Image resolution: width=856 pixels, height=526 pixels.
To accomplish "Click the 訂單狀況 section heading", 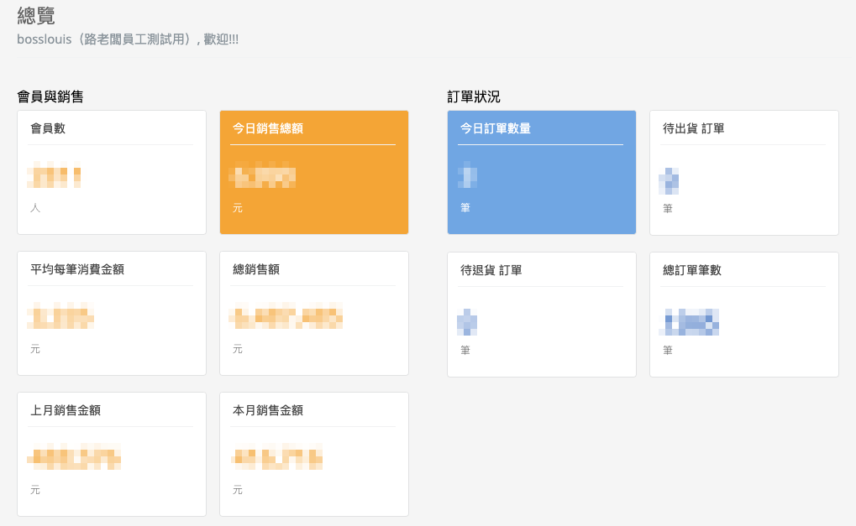I will 473,97.
